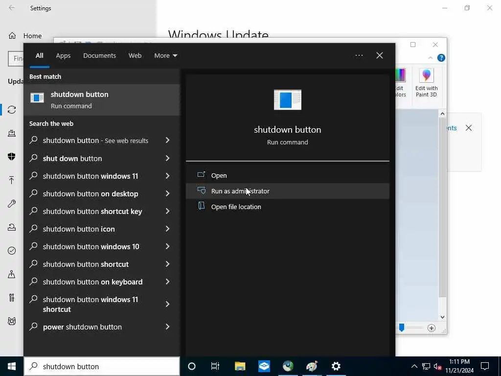This screenshot has width=501, height=376.
Task: Open For developers icon in Settings sidebar
Action: (x=12, y=298)
